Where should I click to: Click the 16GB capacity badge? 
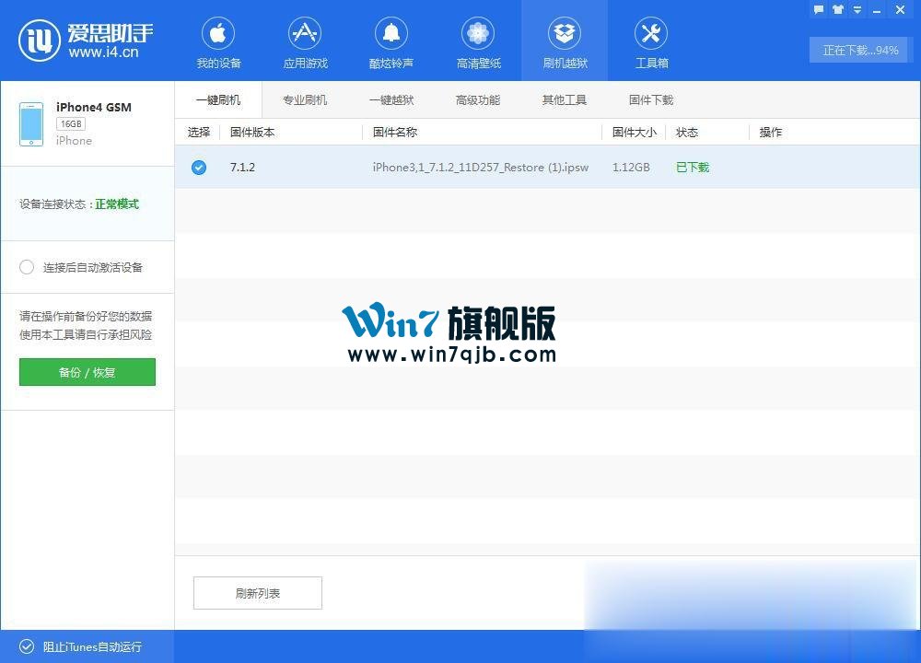click(x=71, y=124)
